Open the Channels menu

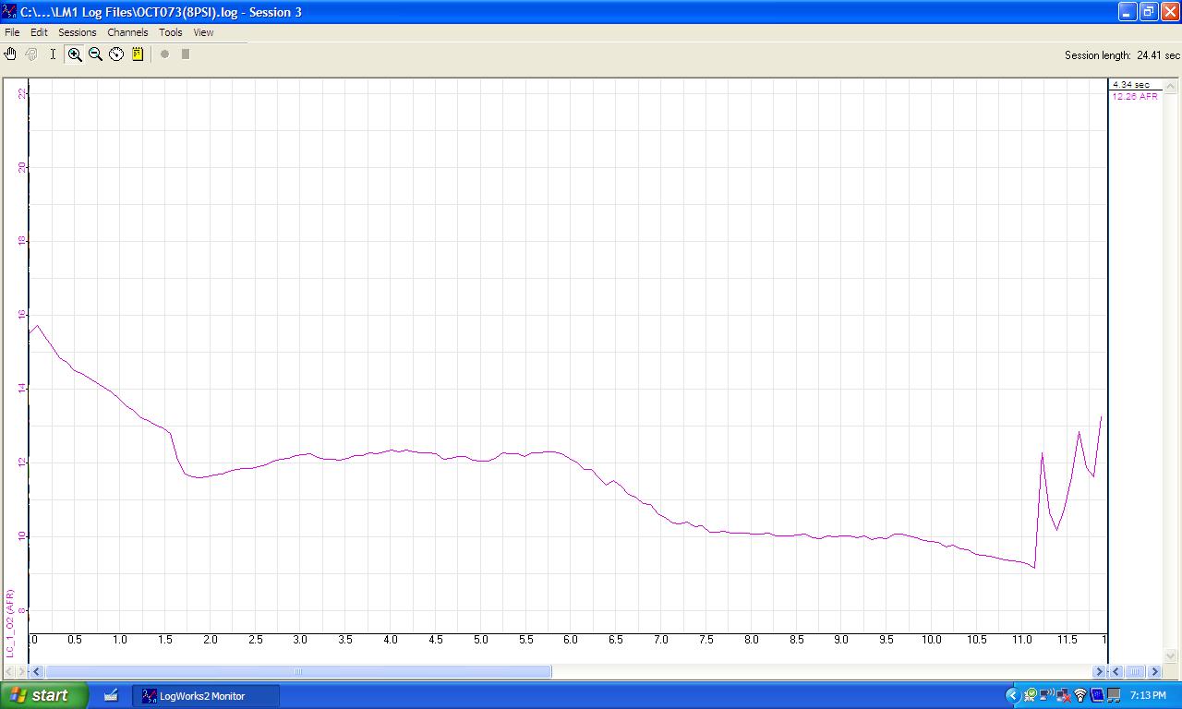coord(127,32)
